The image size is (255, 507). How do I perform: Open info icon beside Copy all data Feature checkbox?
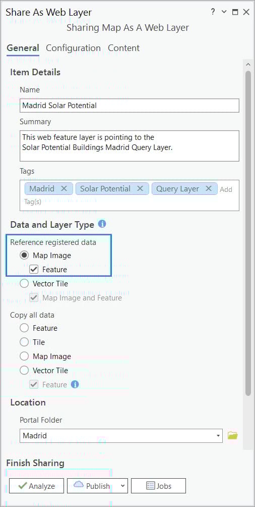(75, 384)
